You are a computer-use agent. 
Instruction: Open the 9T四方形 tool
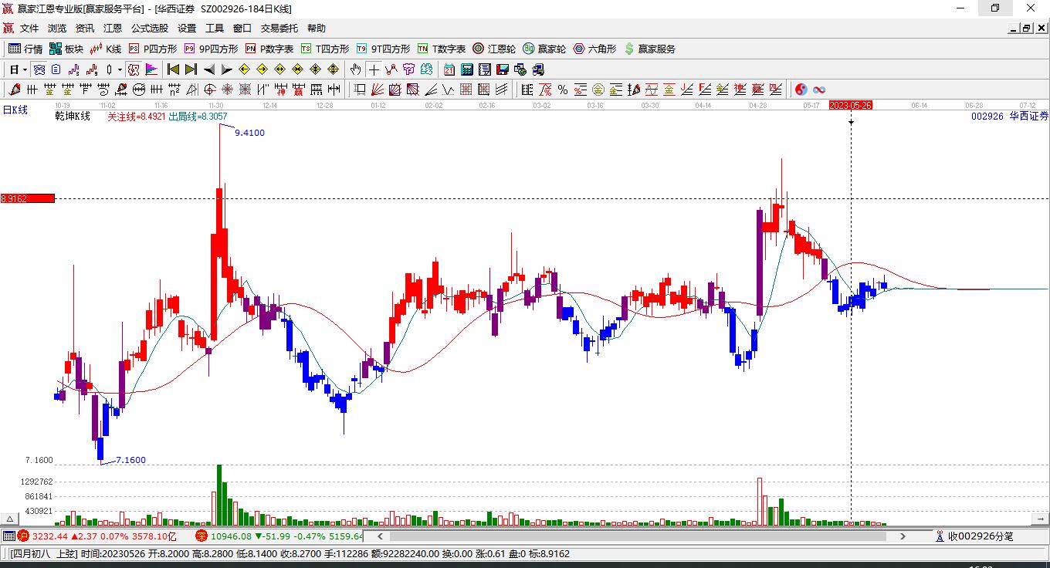(x=383, y=49)
